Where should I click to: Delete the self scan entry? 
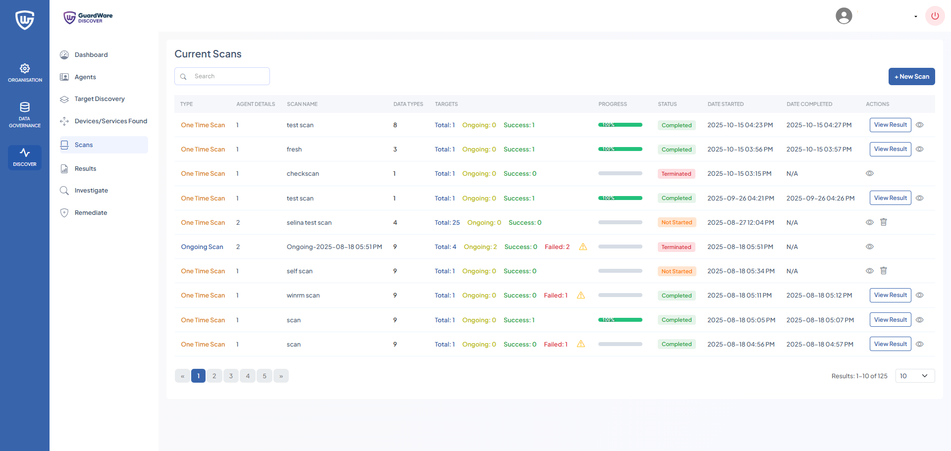(883, 271)
